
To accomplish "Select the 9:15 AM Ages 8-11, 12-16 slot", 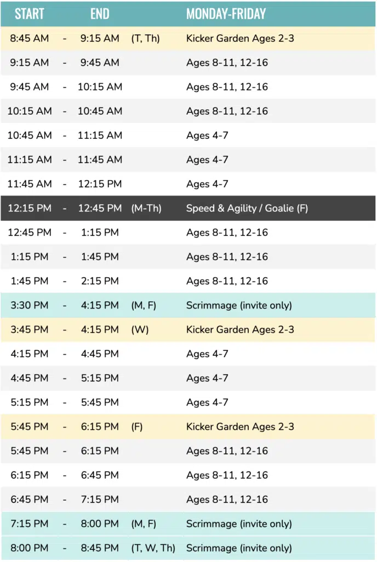I will (188, 63).
